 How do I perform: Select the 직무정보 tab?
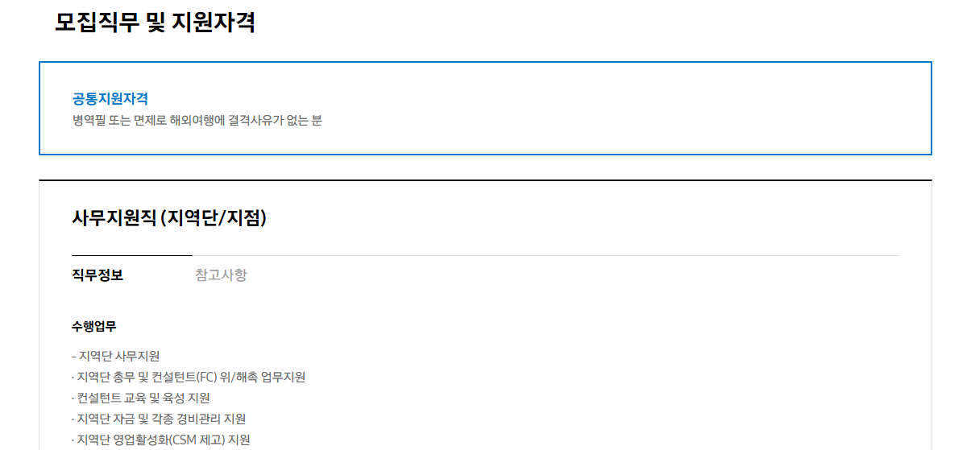click(x=98, y=275)
